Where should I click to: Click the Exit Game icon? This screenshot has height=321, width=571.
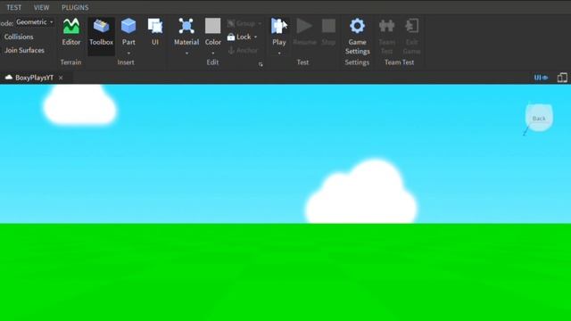click(x=412, y=37)
